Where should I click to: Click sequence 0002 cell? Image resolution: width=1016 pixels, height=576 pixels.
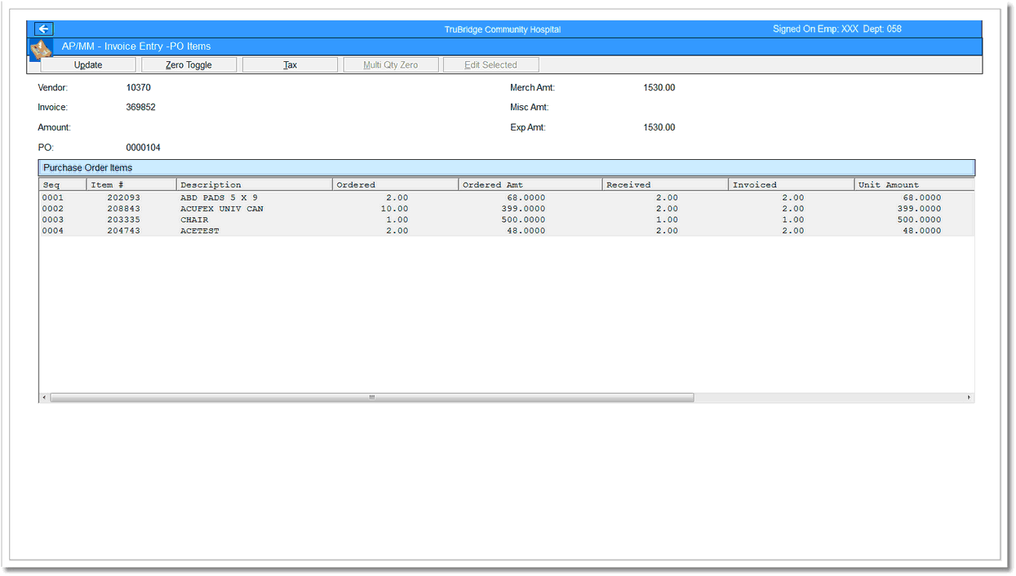[52, 208]
